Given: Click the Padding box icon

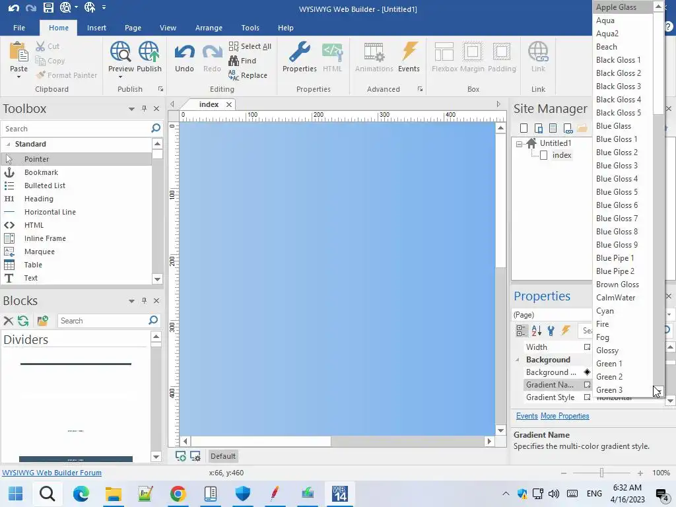Looking at the screenshot, I should (x=502, y=51).
